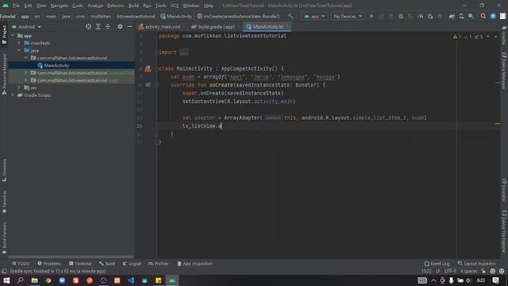Open the Project tool window tab

click(x=4, y=34)
